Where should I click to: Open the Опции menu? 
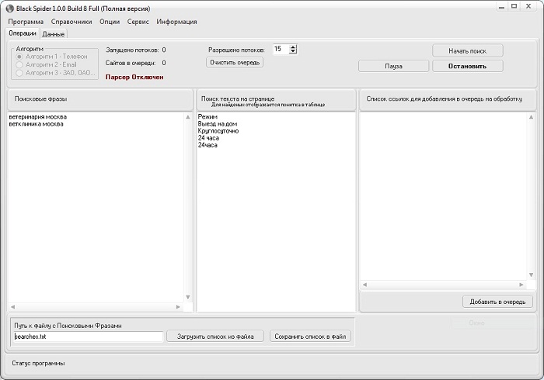pyautogui.click(x=110, y=22)
